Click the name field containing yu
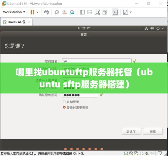This screenshot has width=168, height=156. (x=97, y=61)
